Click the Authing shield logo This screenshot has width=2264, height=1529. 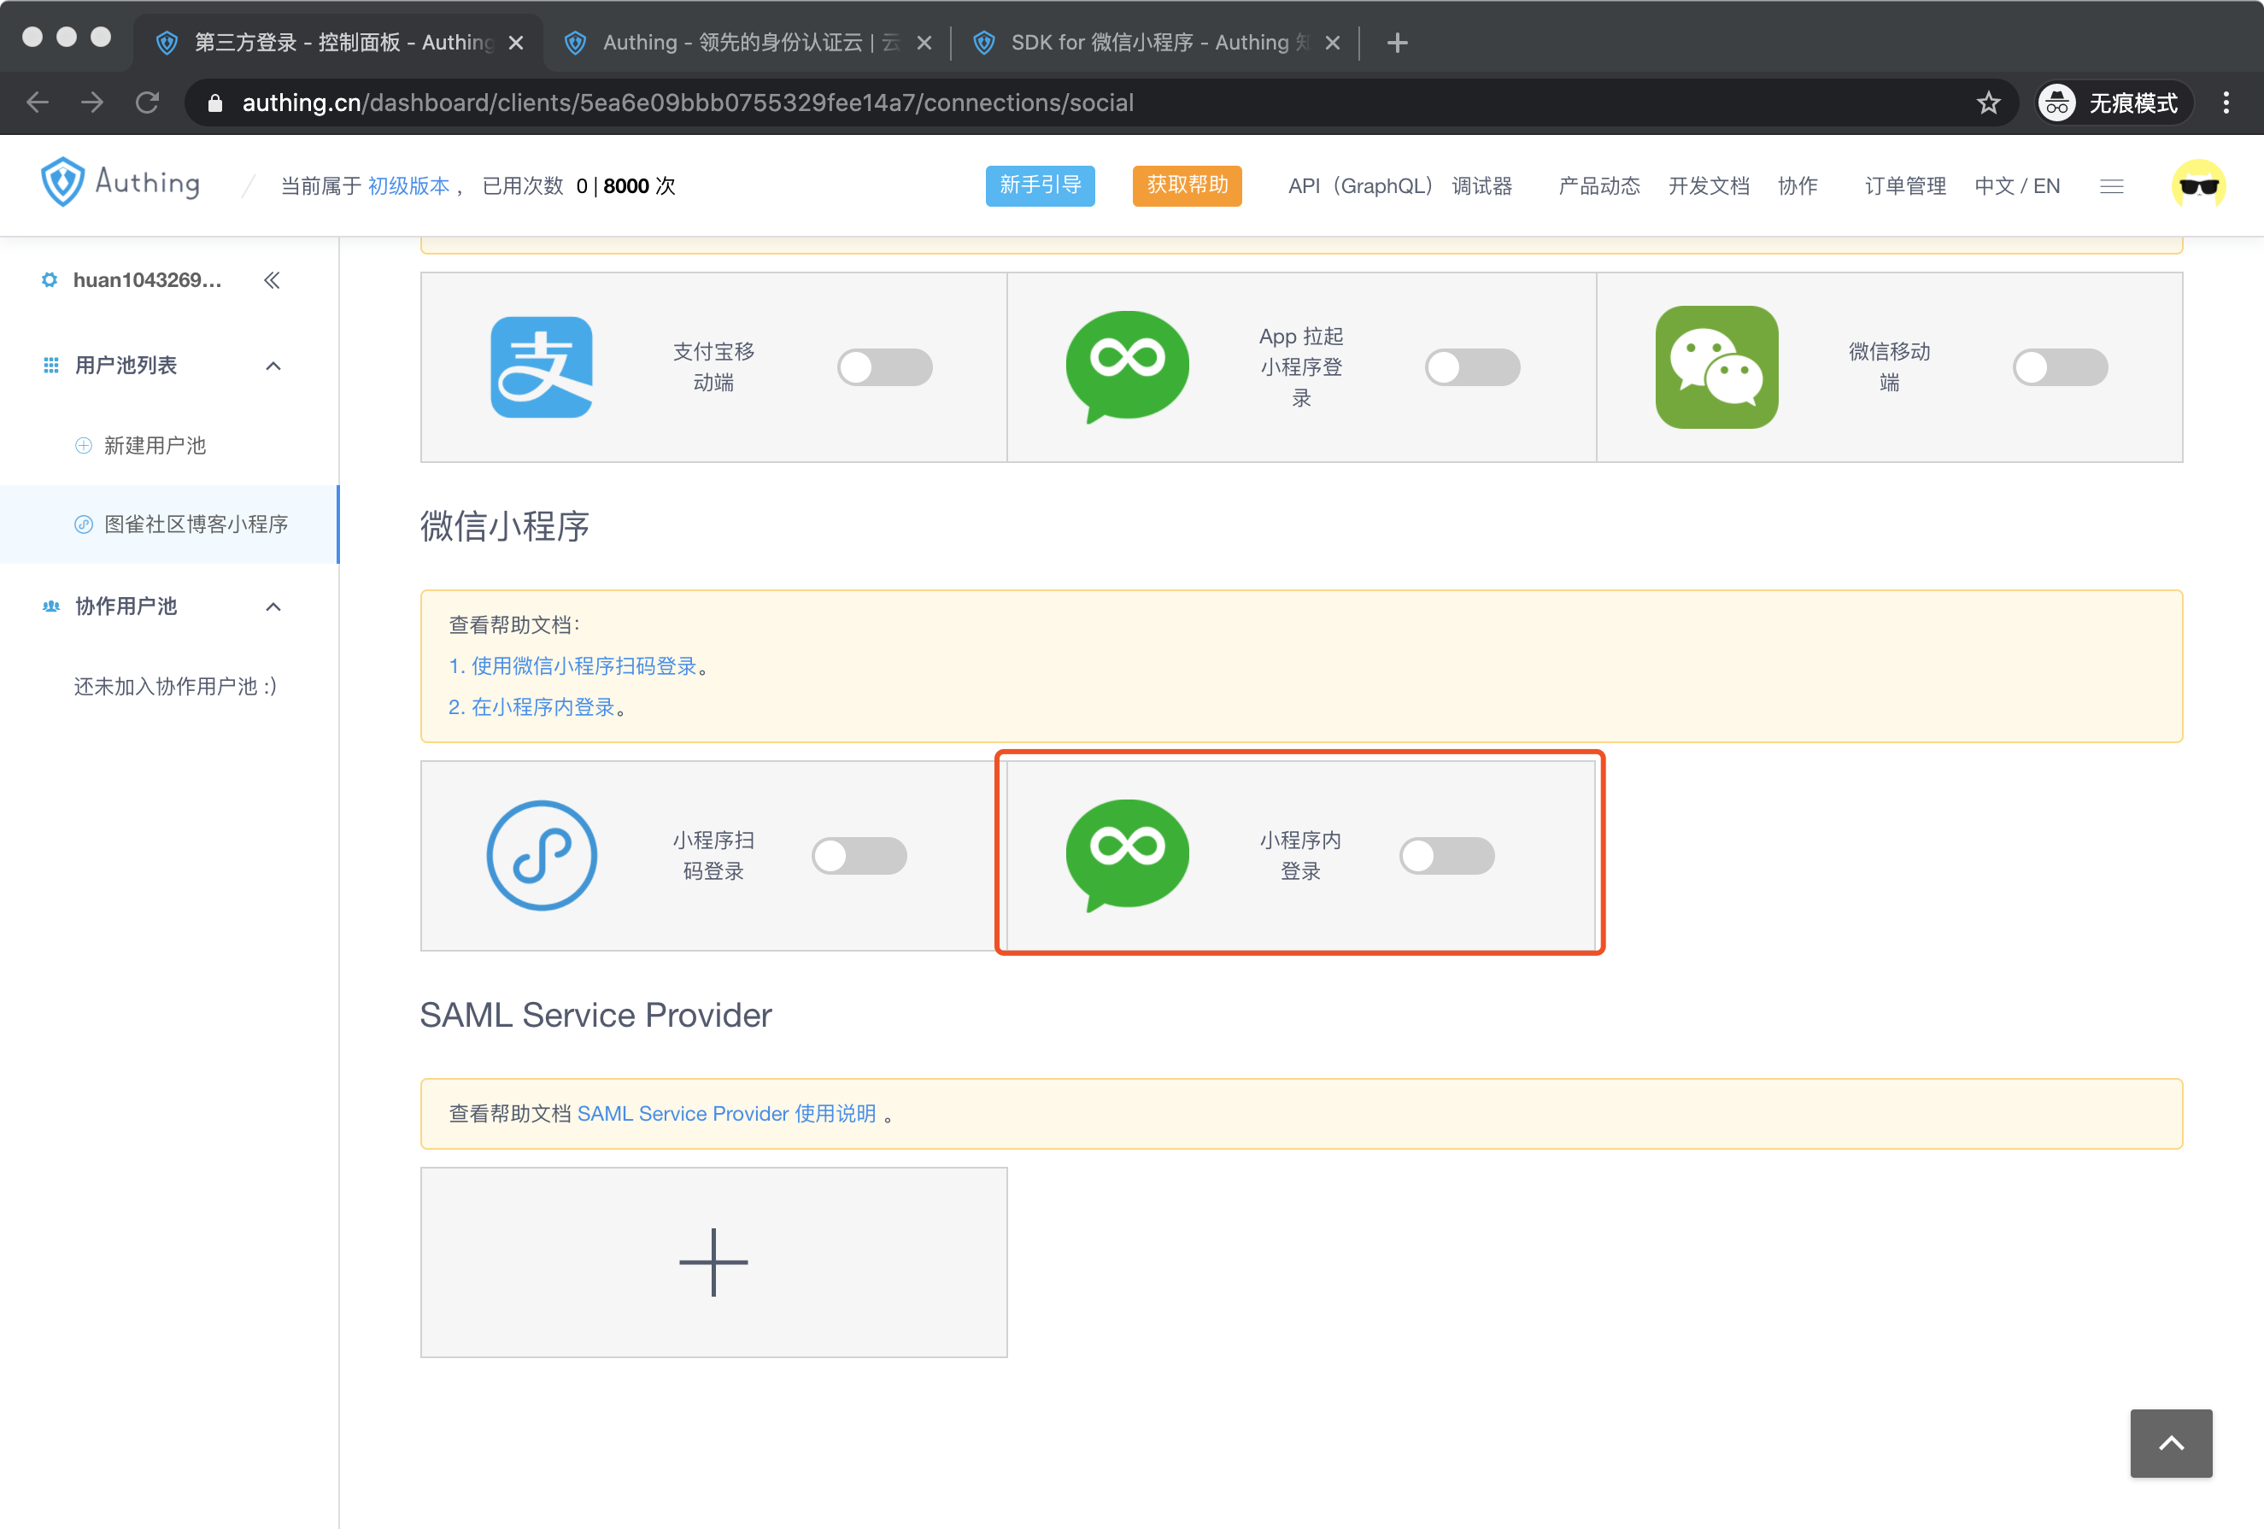tap(62, 182)
